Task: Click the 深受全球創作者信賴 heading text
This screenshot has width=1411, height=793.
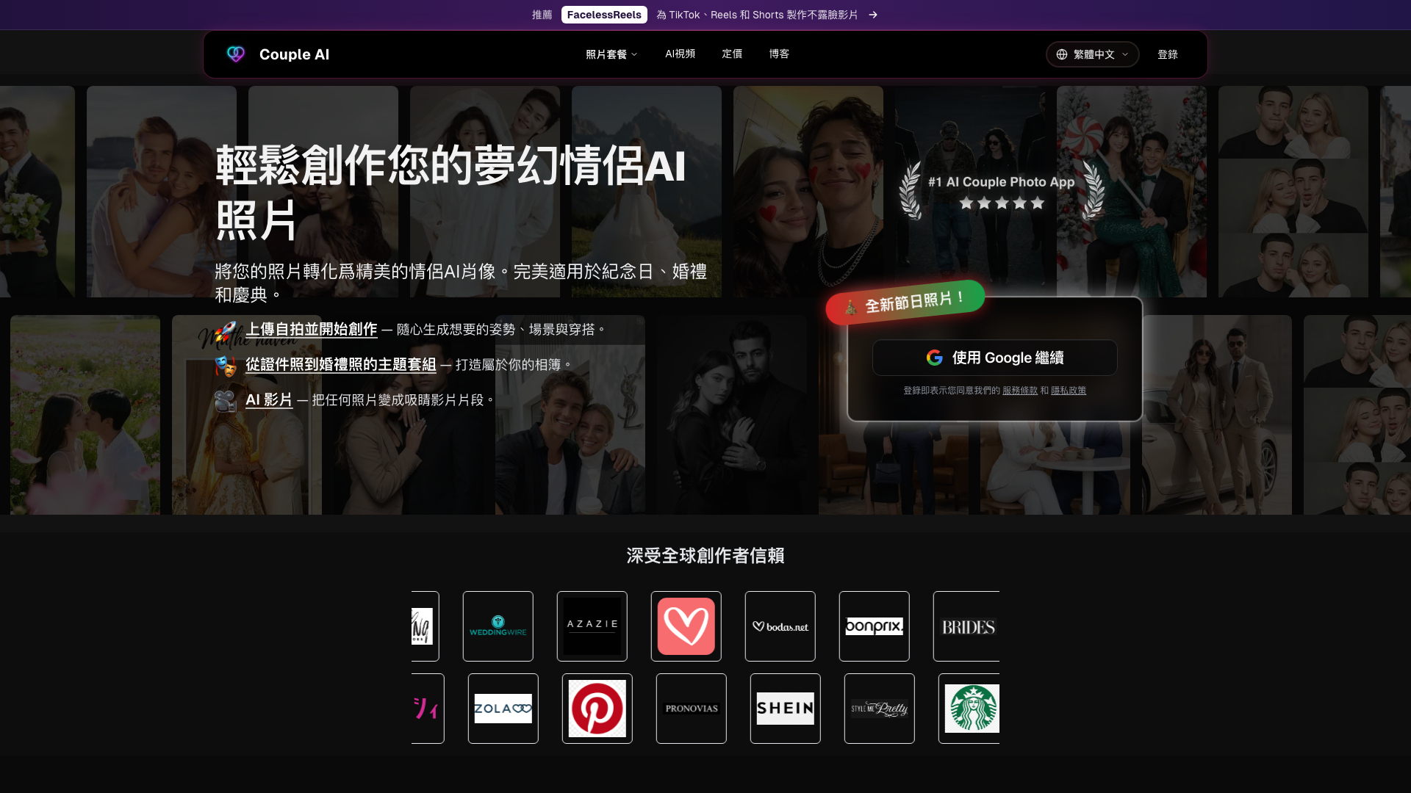Action: pyautogui.click(x=705, y=556)
